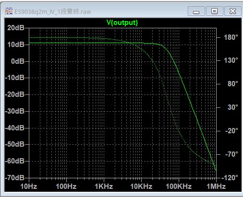This screenshot has height=197, width=243.
Task: Click the 1KHz frequency axis label
Action: click(104, 186)
